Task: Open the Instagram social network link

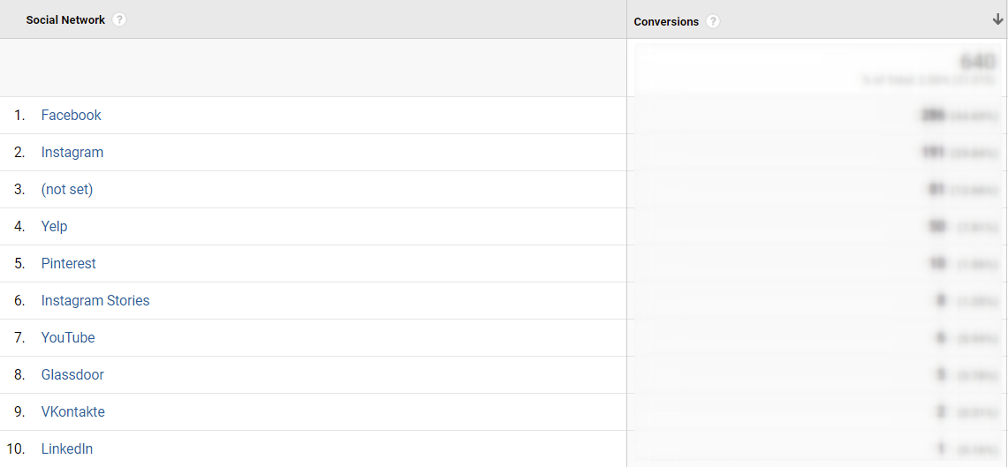Action: pyautogui.click(x=72, y=152)
